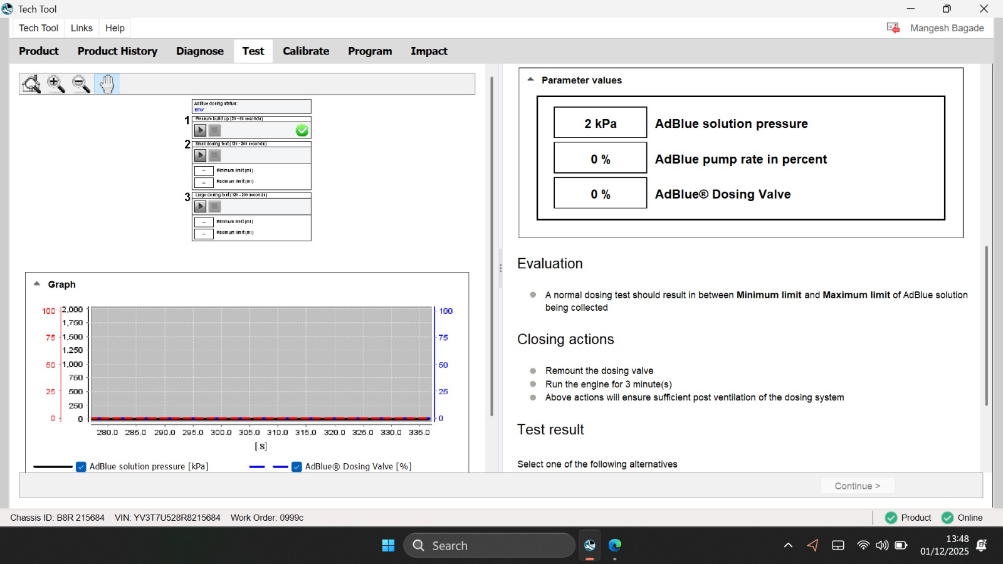Switch to the Diagnose tab
The image size is (1003, 564).
200,51
